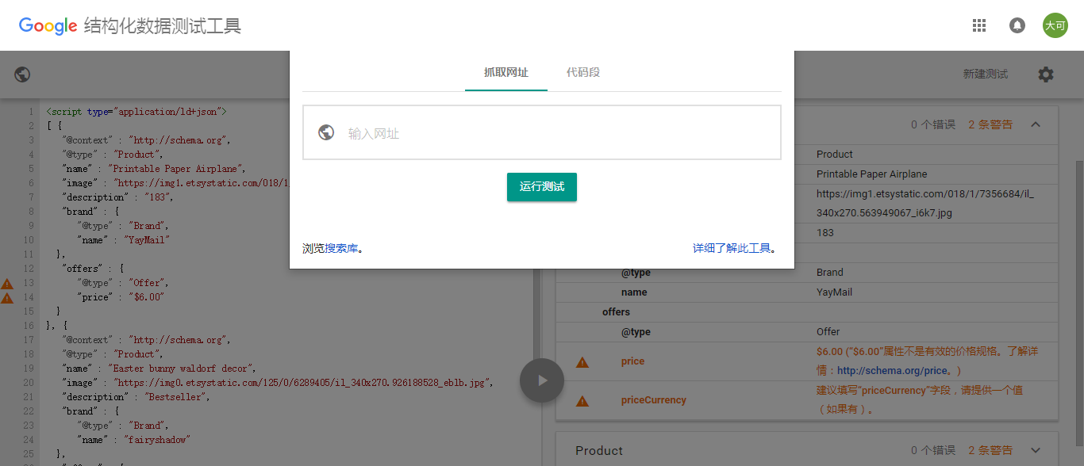Click the round play button to run validation
The width and height of the screenshot is (1084, 466).
pyautogui.click(x=541, y=380)
